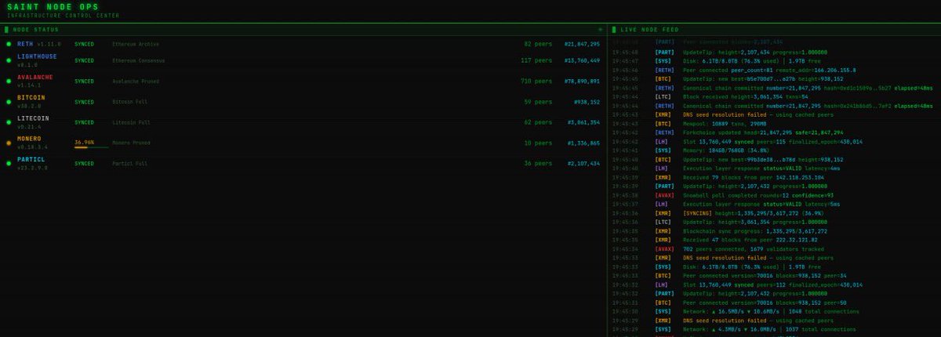Viewport: 941px width, 337px height.
Task: Click the '10 peers' count for MONERO
Action: [539, 143]
